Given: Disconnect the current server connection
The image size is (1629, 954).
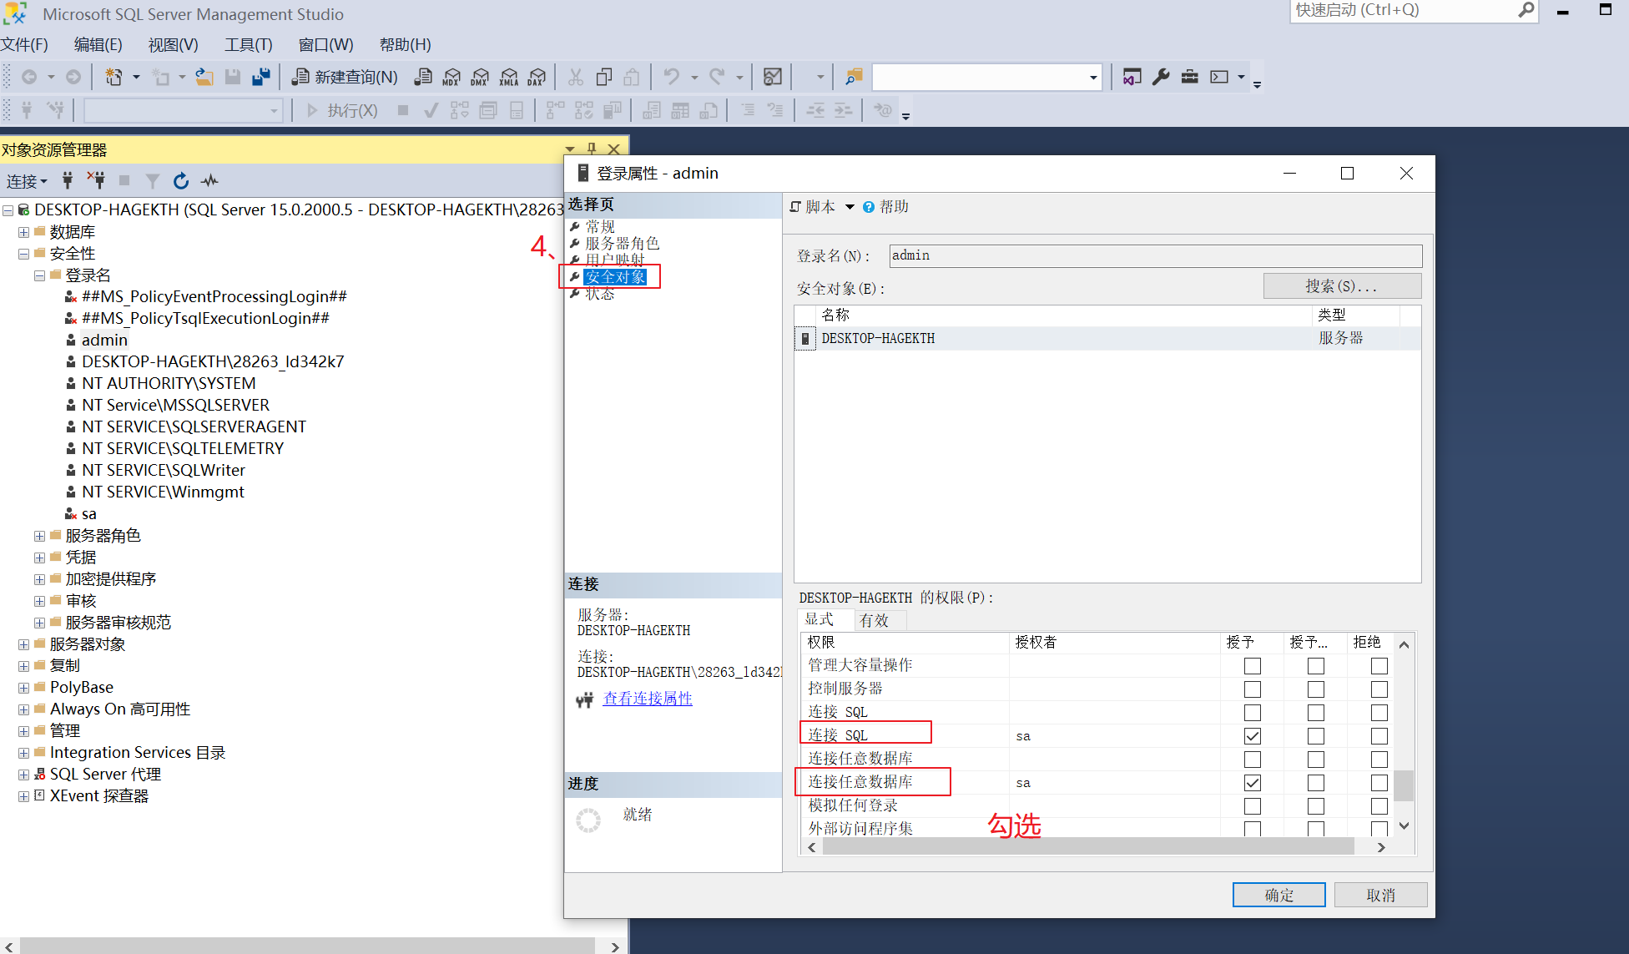Looking at the screenshot, I should point(97,180).
